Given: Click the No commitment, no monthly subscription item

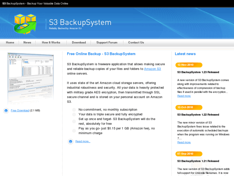Looking at the screenshot, I should [x=108, y=110].
